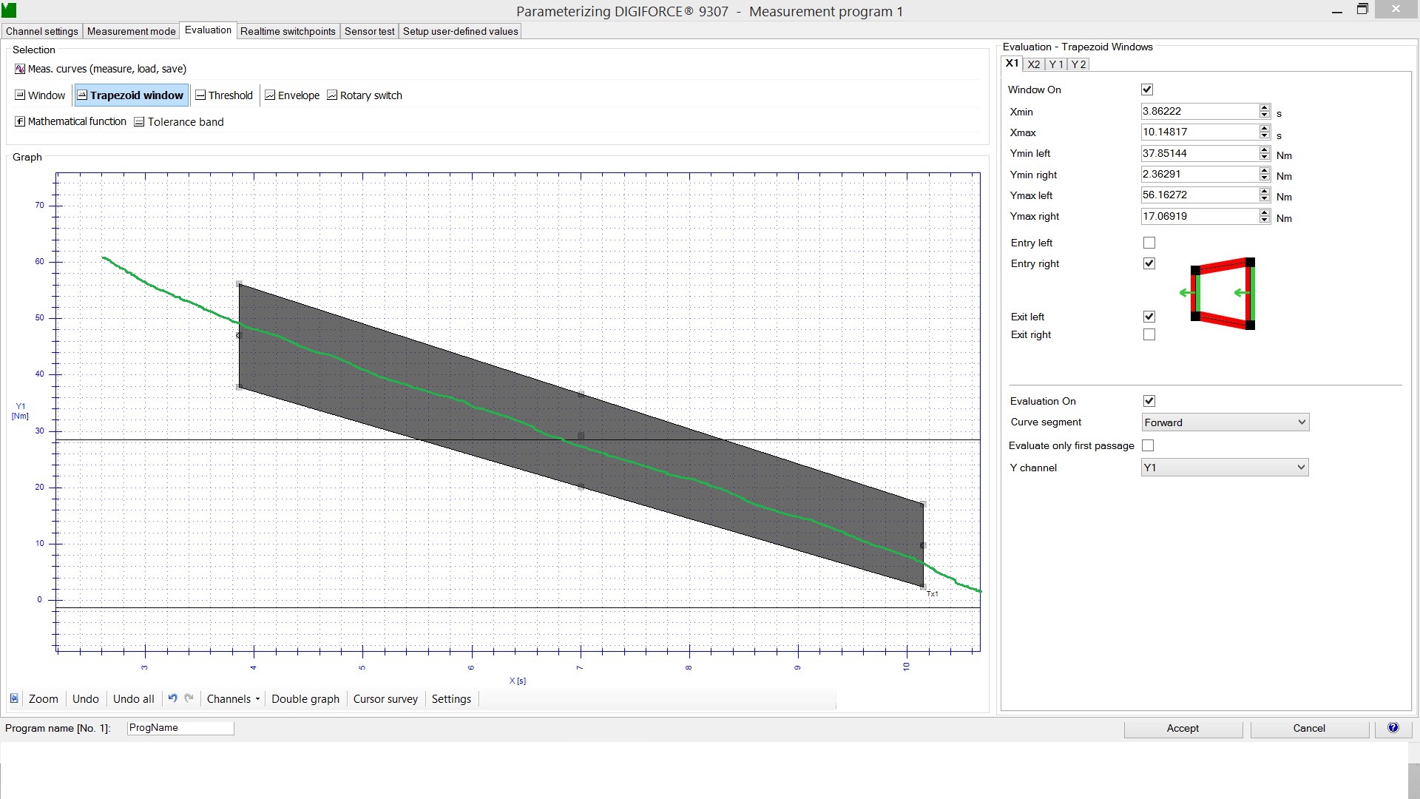Select the Envelope evaluation element
This screenshot has width=1420, height=799.
[x=292, y=95]
